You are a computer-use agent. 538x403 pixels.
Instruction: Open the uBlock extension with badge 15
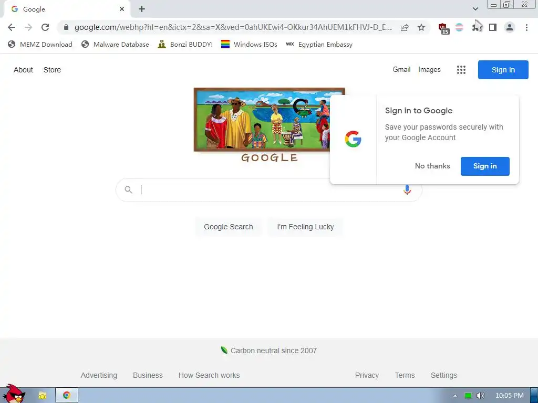click(443, 28)
